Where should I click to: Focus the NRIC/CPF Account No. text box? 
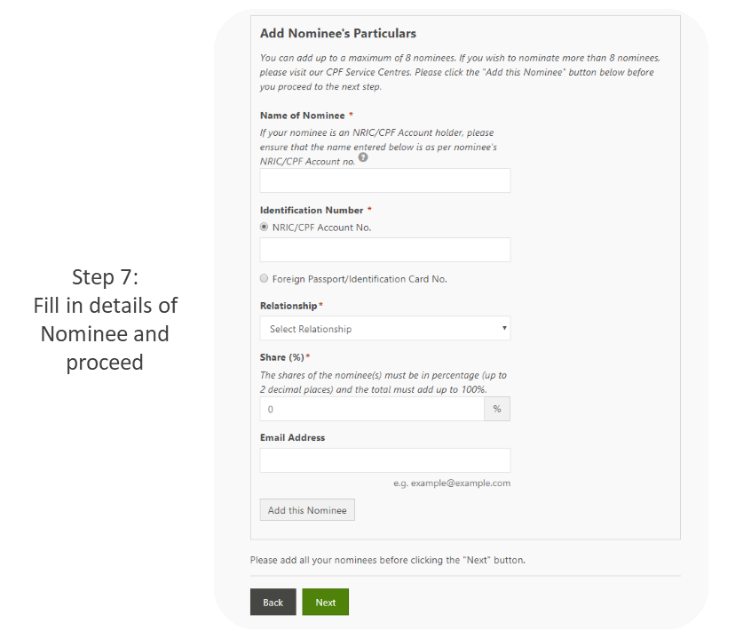(385, 250)
